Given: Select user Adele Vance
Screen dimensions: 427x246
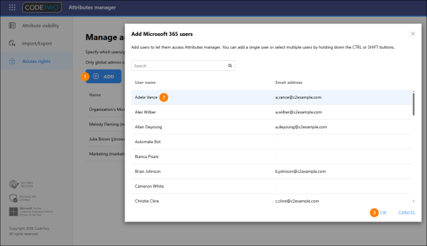Looking at the screenshot, I should pyautogui.click(x=271, y=97).
